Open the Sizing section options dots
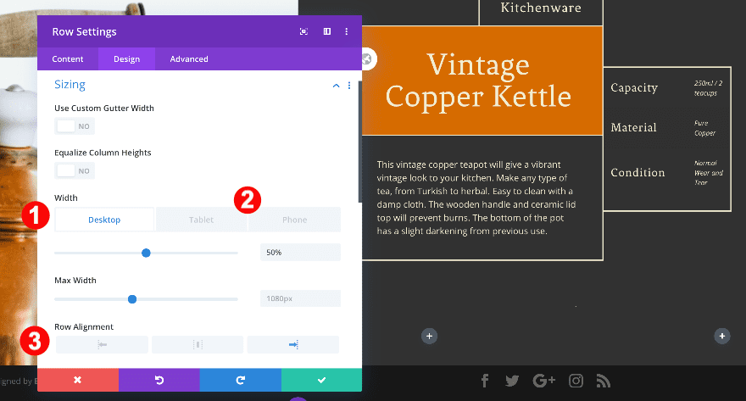This screenshot has height=401, width=746. point(349,86)
